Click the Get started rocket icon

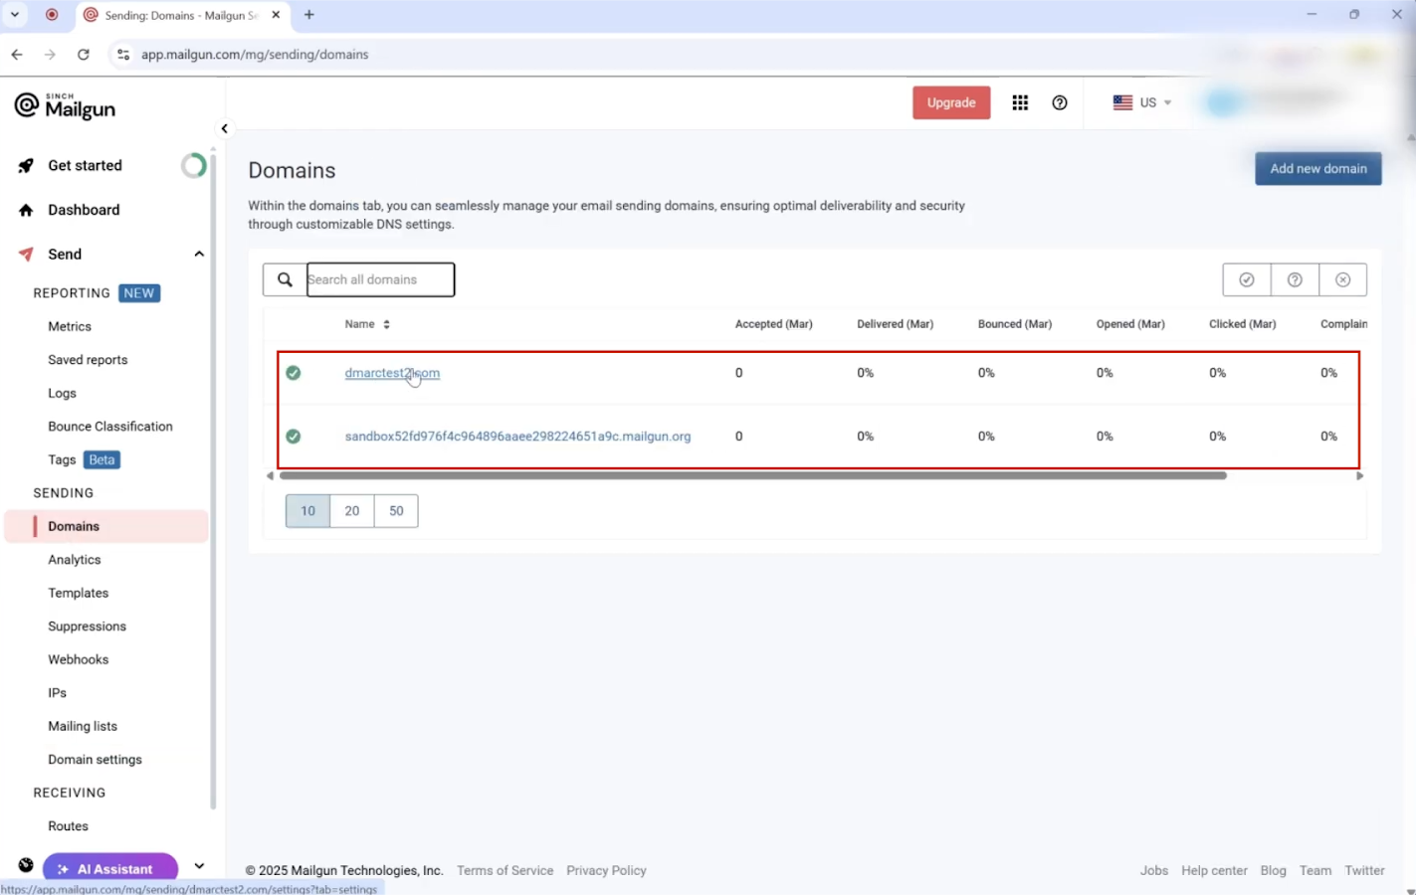pos(26,166)
